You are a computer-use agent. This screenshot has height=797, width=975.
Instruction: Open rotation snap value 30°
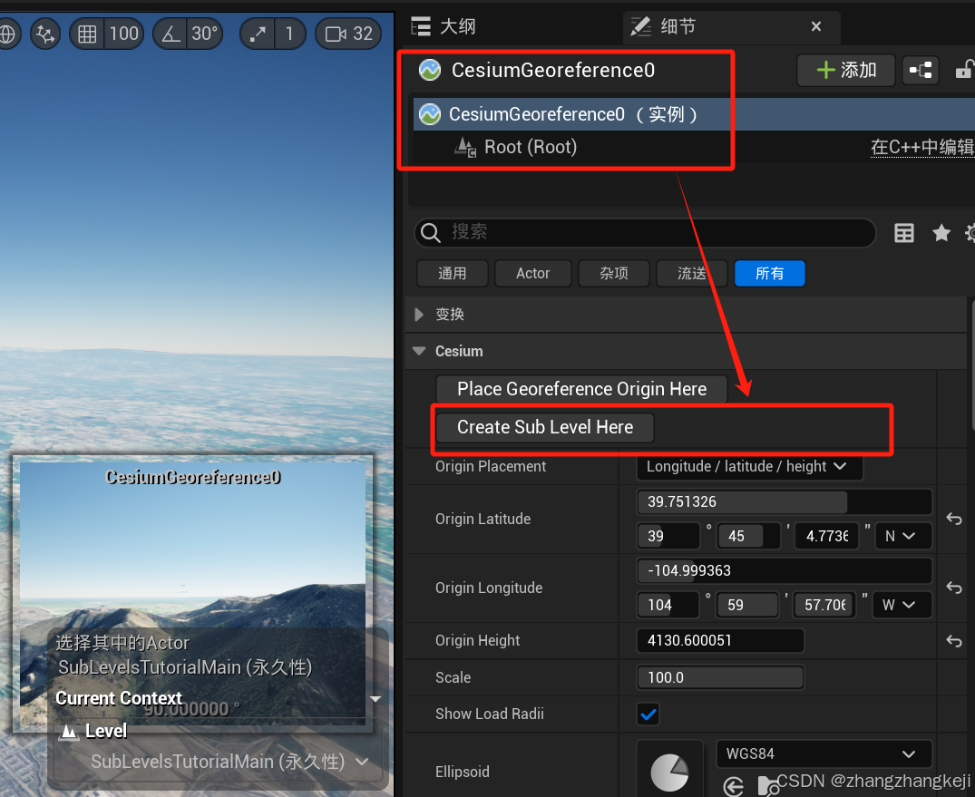coord(205,34)
